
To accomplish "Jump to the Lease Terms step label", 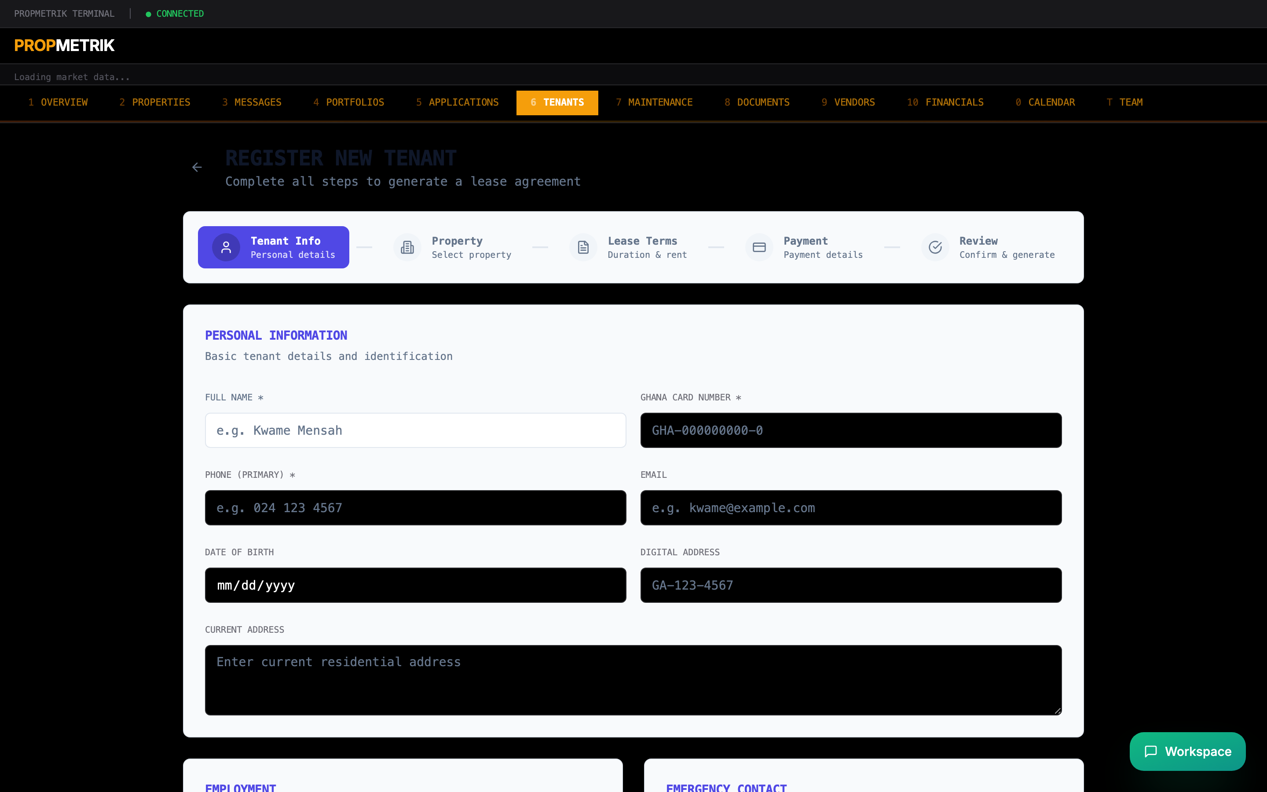I will click(x=642, y=241).
